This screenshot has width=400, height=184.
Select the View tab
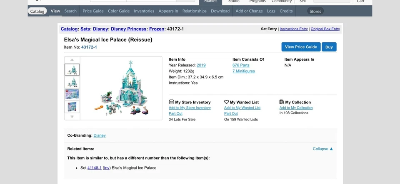point(55,11)
